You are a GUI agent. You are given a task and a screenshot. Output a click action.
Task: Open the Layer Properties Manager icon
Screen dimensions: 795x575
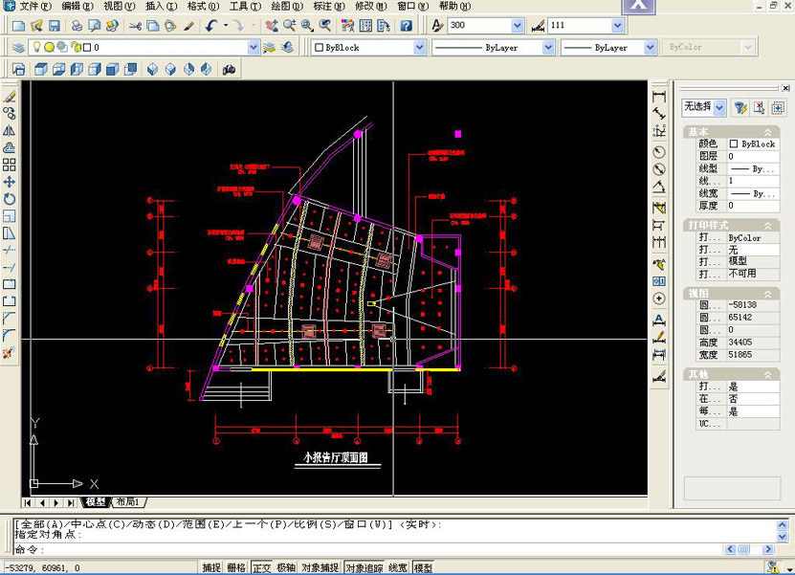pyautogui.click(x=18, y=47)
